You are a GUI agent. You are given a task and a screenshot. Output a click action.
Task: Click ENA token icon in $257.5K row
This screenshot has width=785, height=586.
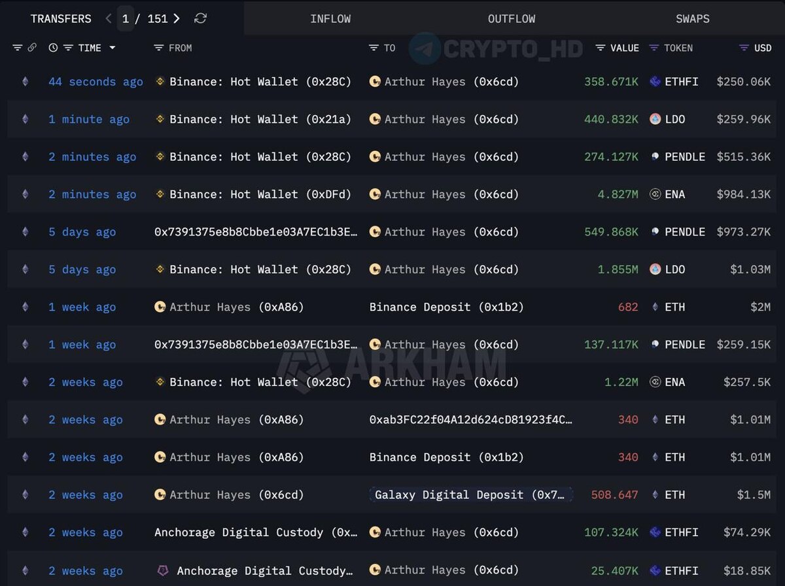[655, 382]
